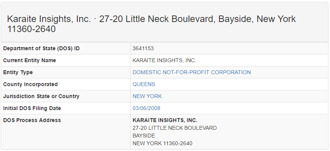Viewport: 330px width, 151px height.
Task: Click the DOS Process Address label
Action: (x=32, y=120)
